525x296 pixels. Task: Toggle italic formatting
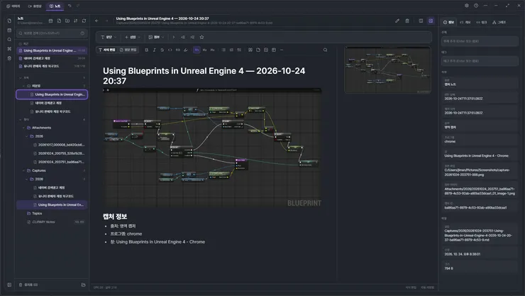click(155, 50)
